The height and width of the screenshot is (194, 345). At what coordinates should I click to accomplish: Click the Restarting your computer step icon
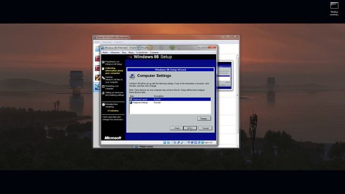pyautogui.click(x=103, y=87)
